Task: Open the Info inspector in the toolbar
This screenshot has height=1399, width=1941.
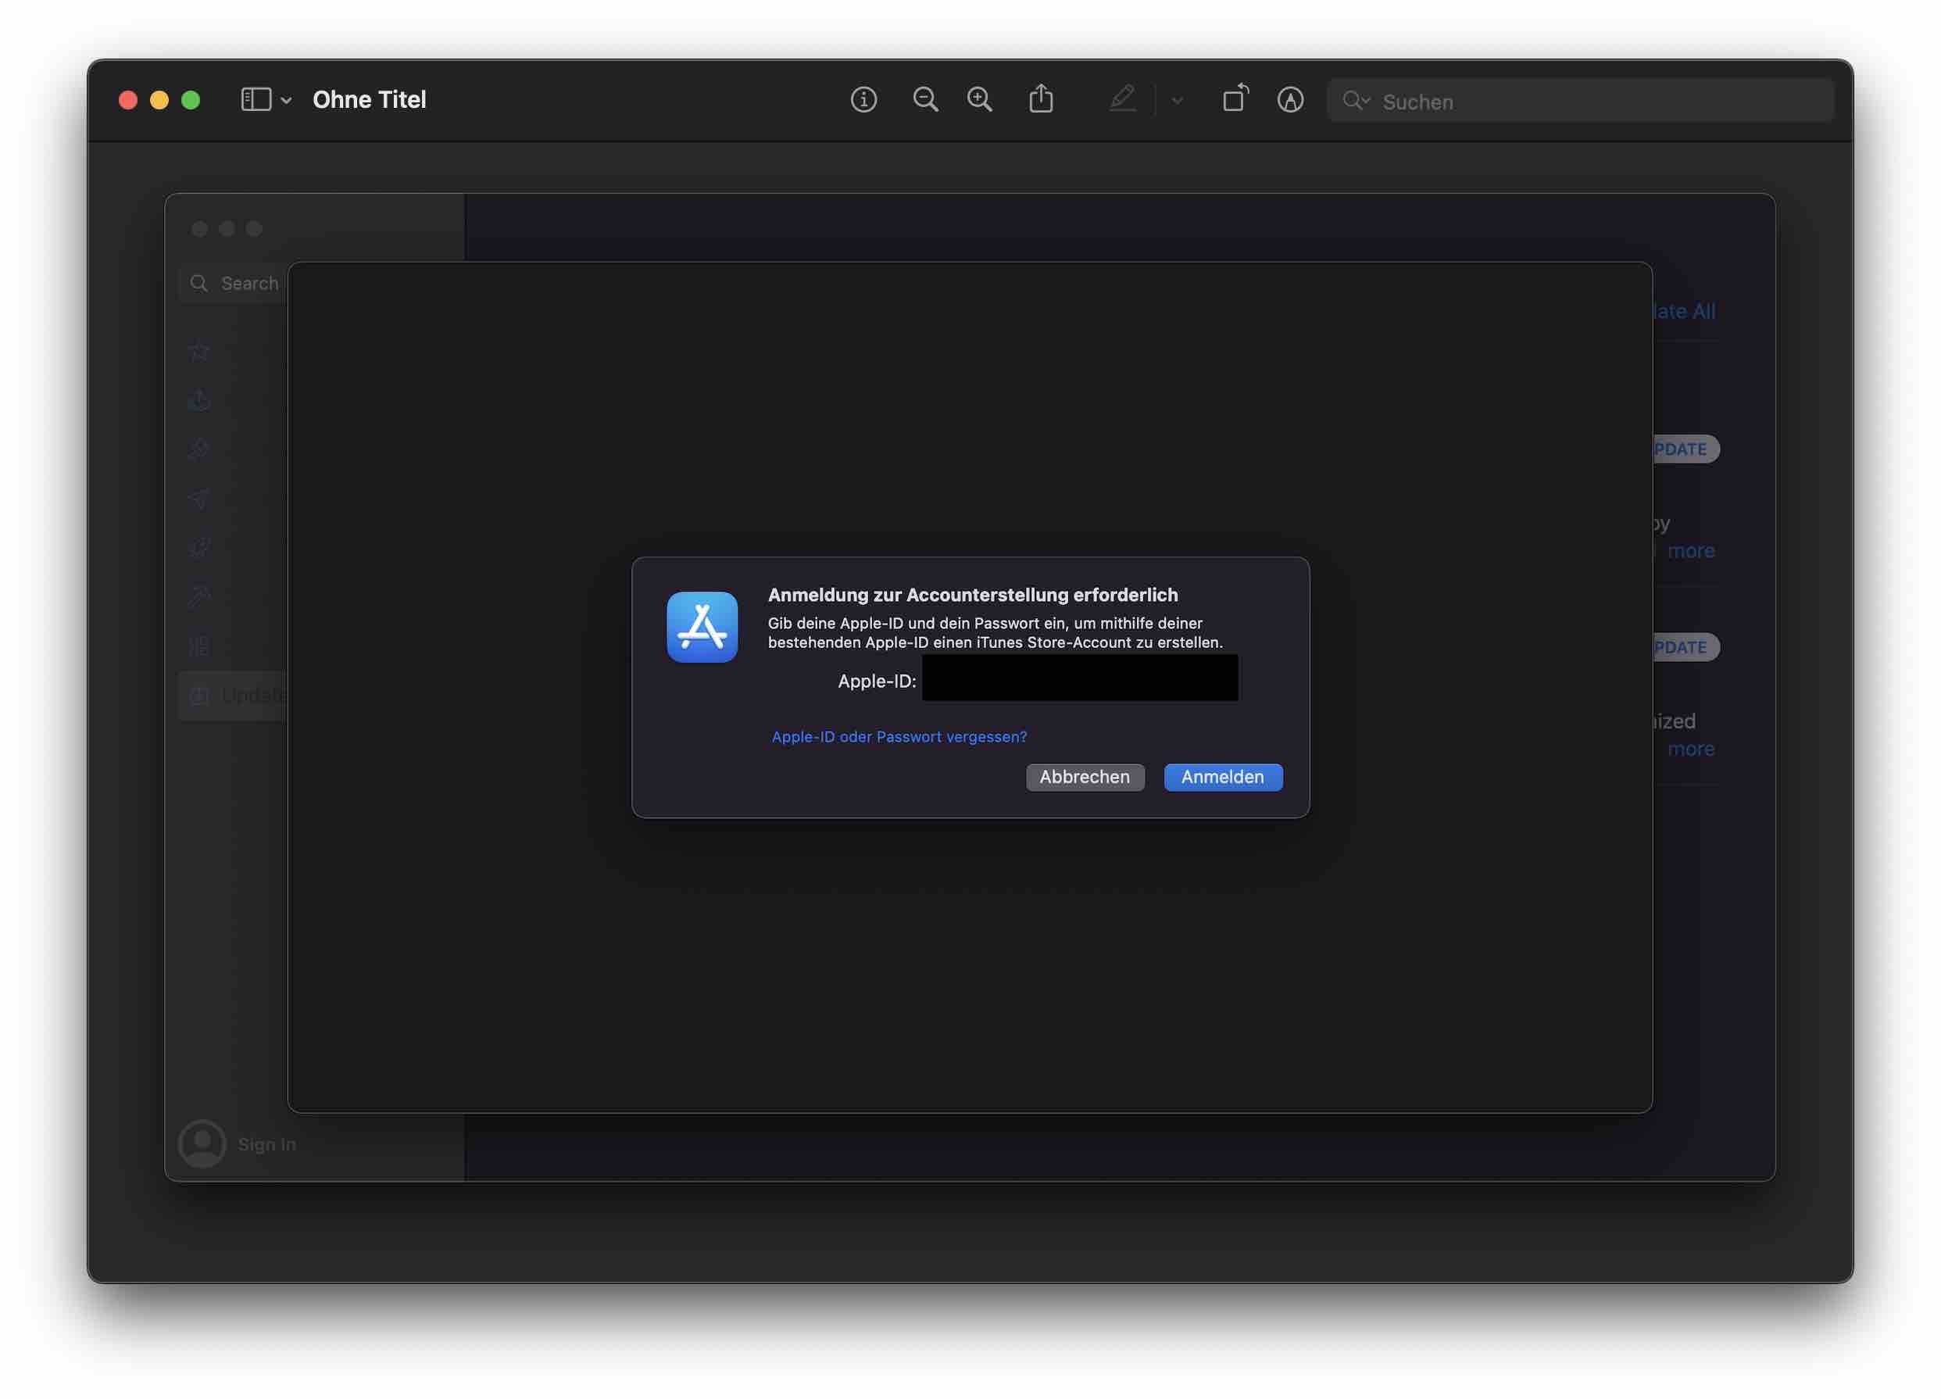Action: (x=863, y=100)
